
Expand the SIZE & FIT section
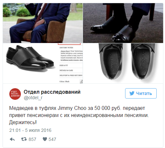64,65
